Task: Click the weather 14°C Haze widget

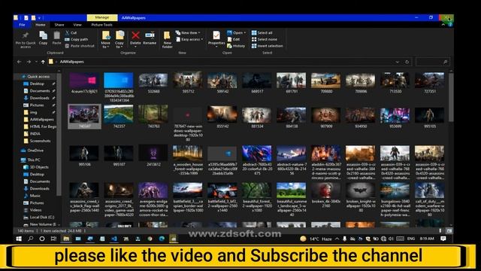Action: click(x=316, y=239)
